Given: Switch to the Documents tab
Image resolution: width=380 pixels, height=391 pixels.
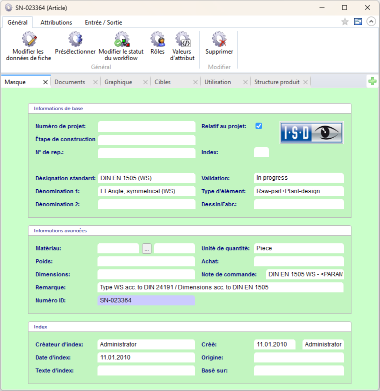Looking at the screenshot, I should tap(70, 82).
